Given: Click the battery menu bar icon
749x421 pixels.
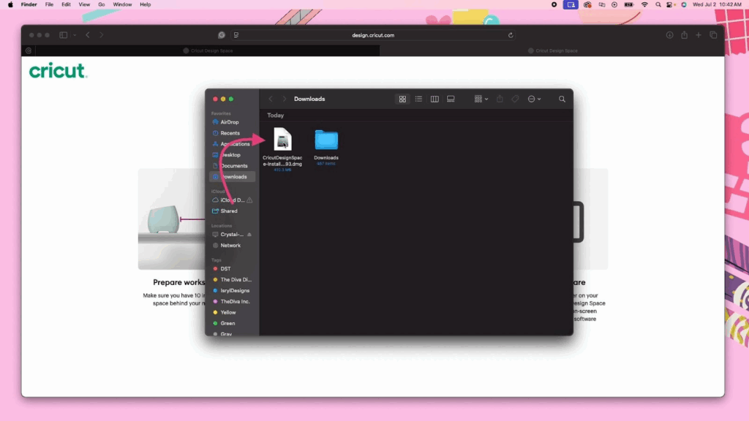Looking at the screenshot, I should coord(629,4).
